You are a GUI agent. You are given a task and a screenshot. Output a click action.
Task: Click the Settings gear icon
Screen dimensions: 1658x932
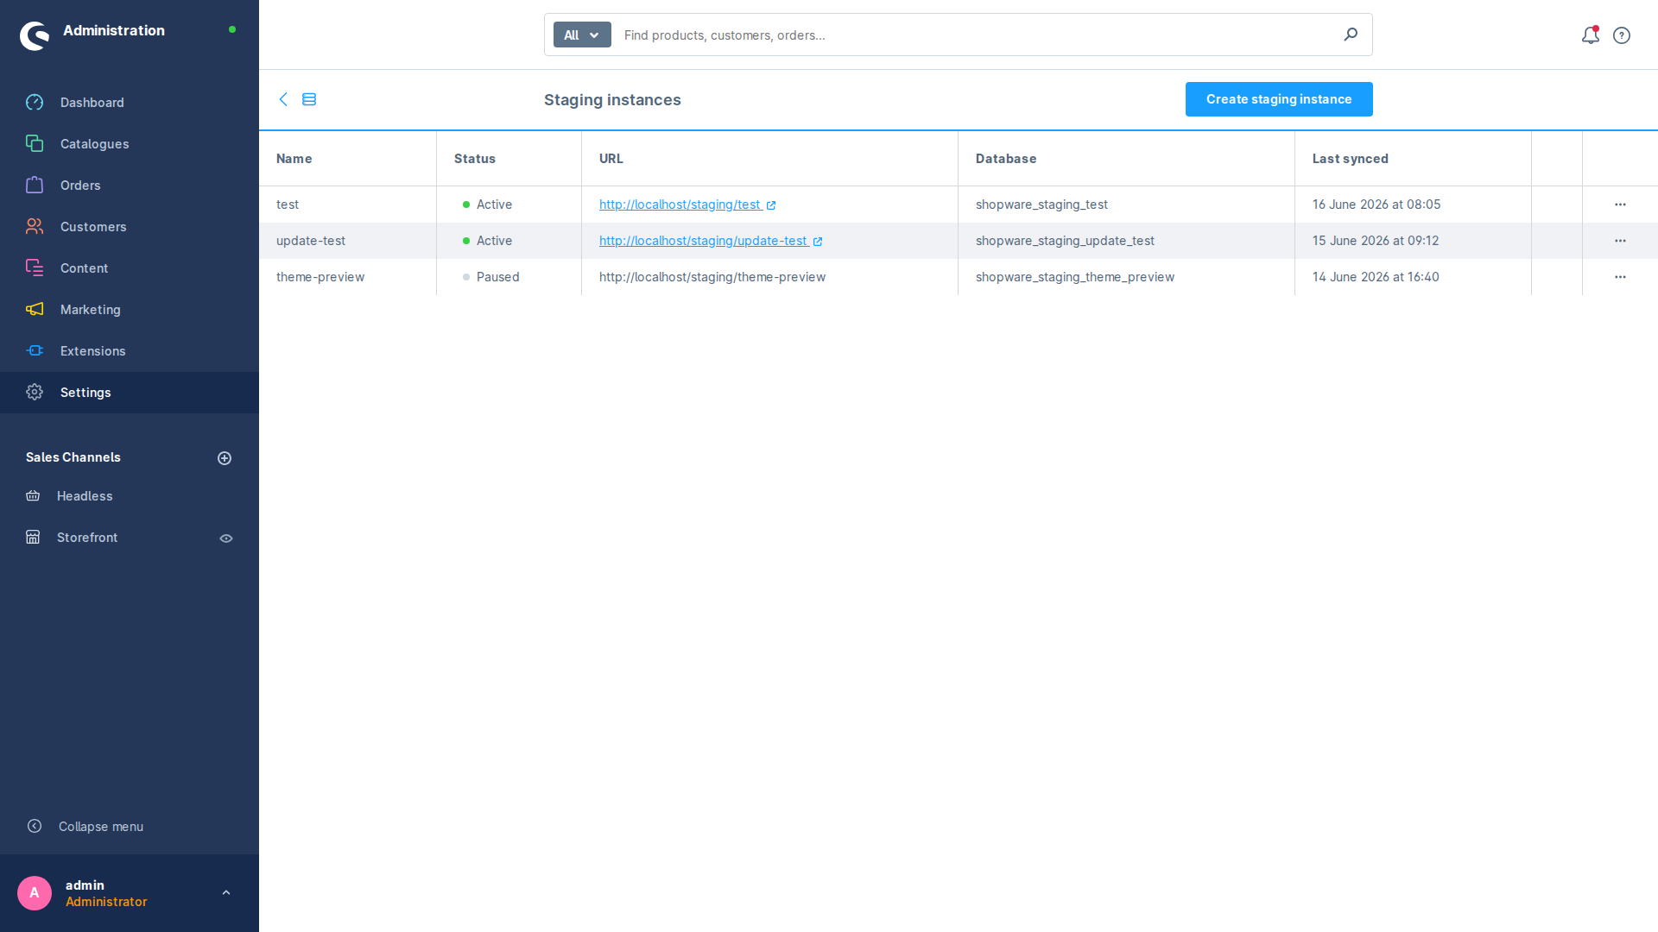(x=35, y=393)
